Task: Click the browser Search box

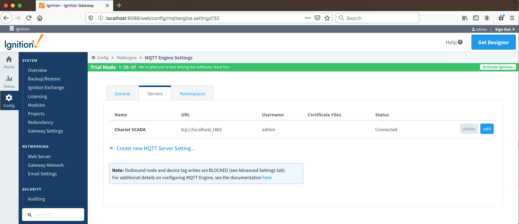Action: click(x=377, y=18)
